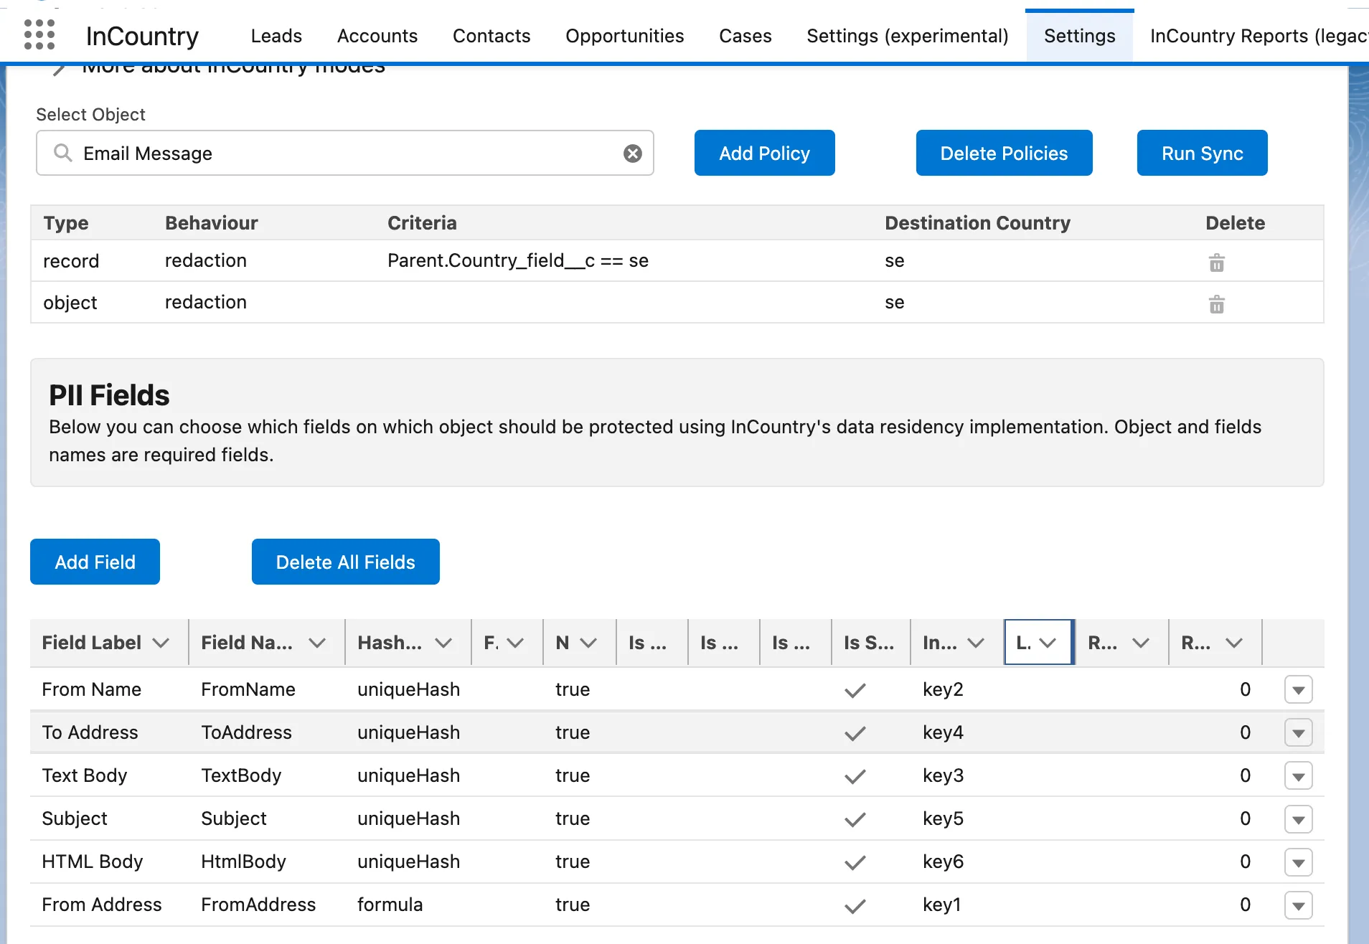Delete the object redaction policy
Screen dimensions: 1369x944
(1216, 304)
